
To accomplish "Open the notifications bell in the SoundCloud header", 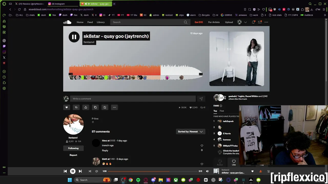I will click(x=253, y=22).
